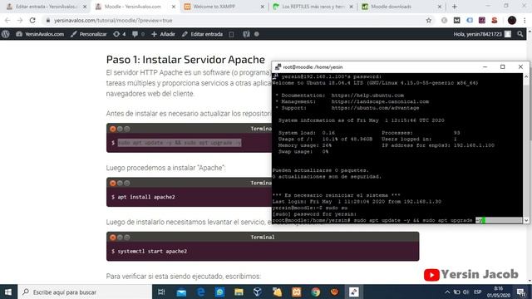Screen dimensions: 532x299
Task: Bookmark this page with the star icon
Action: pos(429,20)
